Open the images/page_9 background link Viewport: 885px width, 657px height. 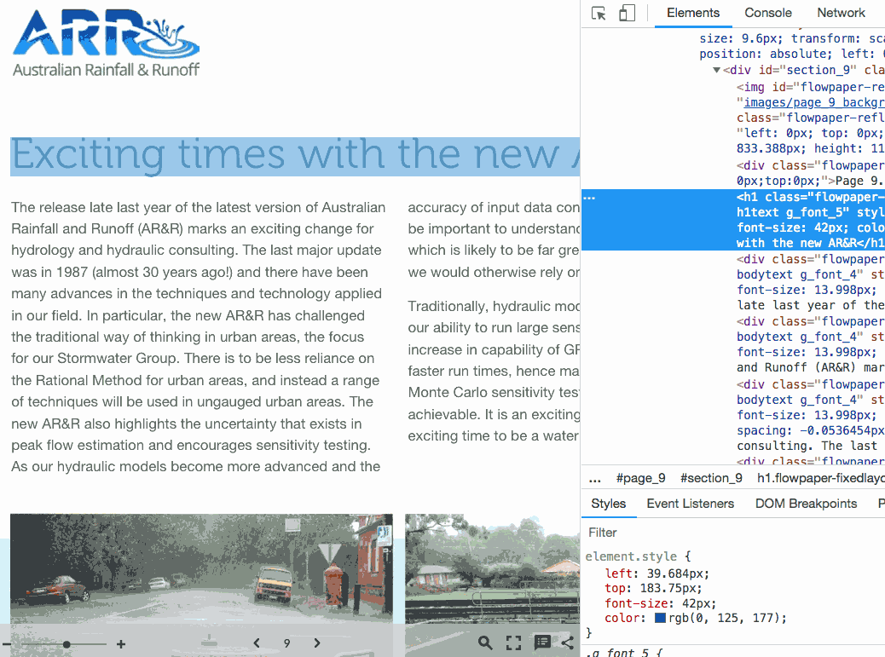point(814,102)
